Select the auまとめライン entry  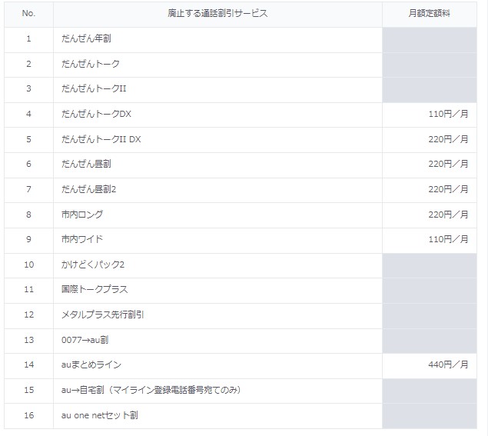tap(91, 364)
